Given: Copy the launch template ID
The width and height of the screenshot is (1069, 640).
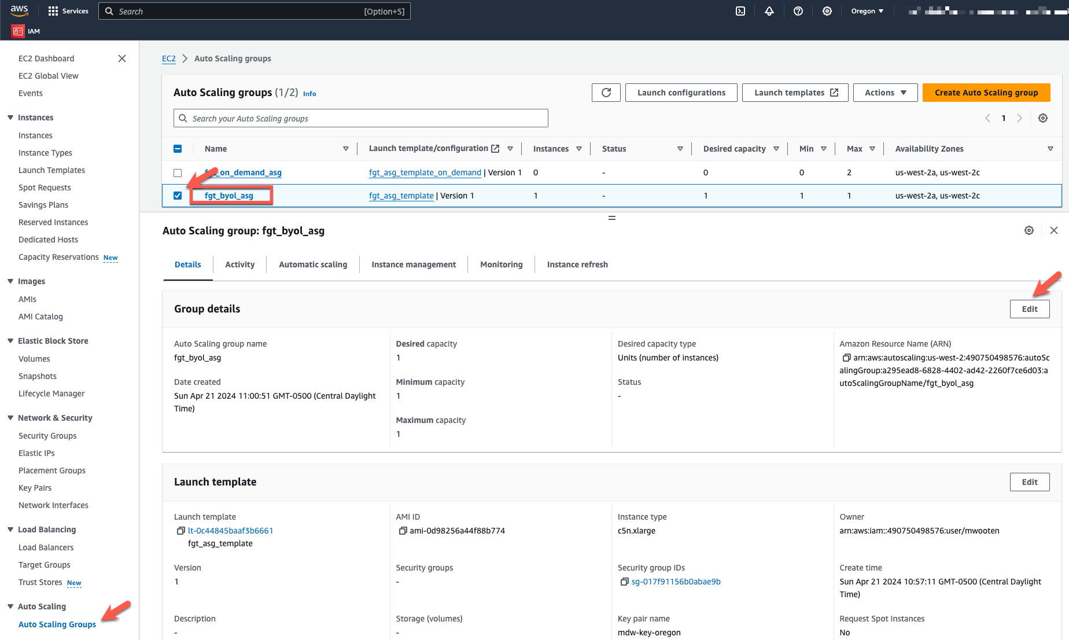Looking at the screenshot, I should pyautogui.click(x=180, y=531).
